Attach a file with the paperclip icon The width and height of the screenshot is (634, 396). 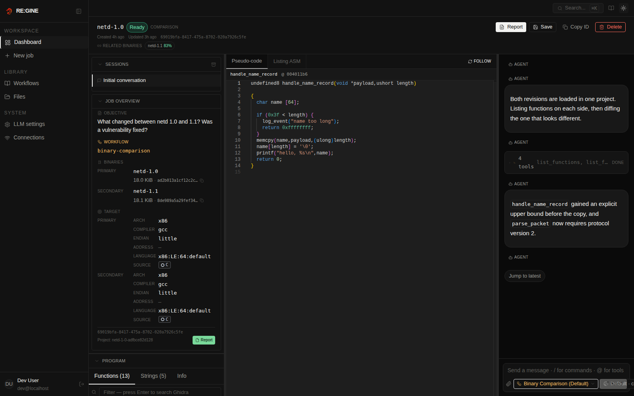509,384
